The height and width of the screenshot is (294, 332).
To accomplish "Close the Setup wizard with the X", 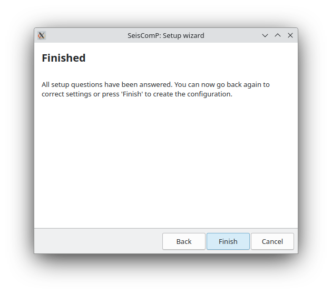I will pos(290,35).
